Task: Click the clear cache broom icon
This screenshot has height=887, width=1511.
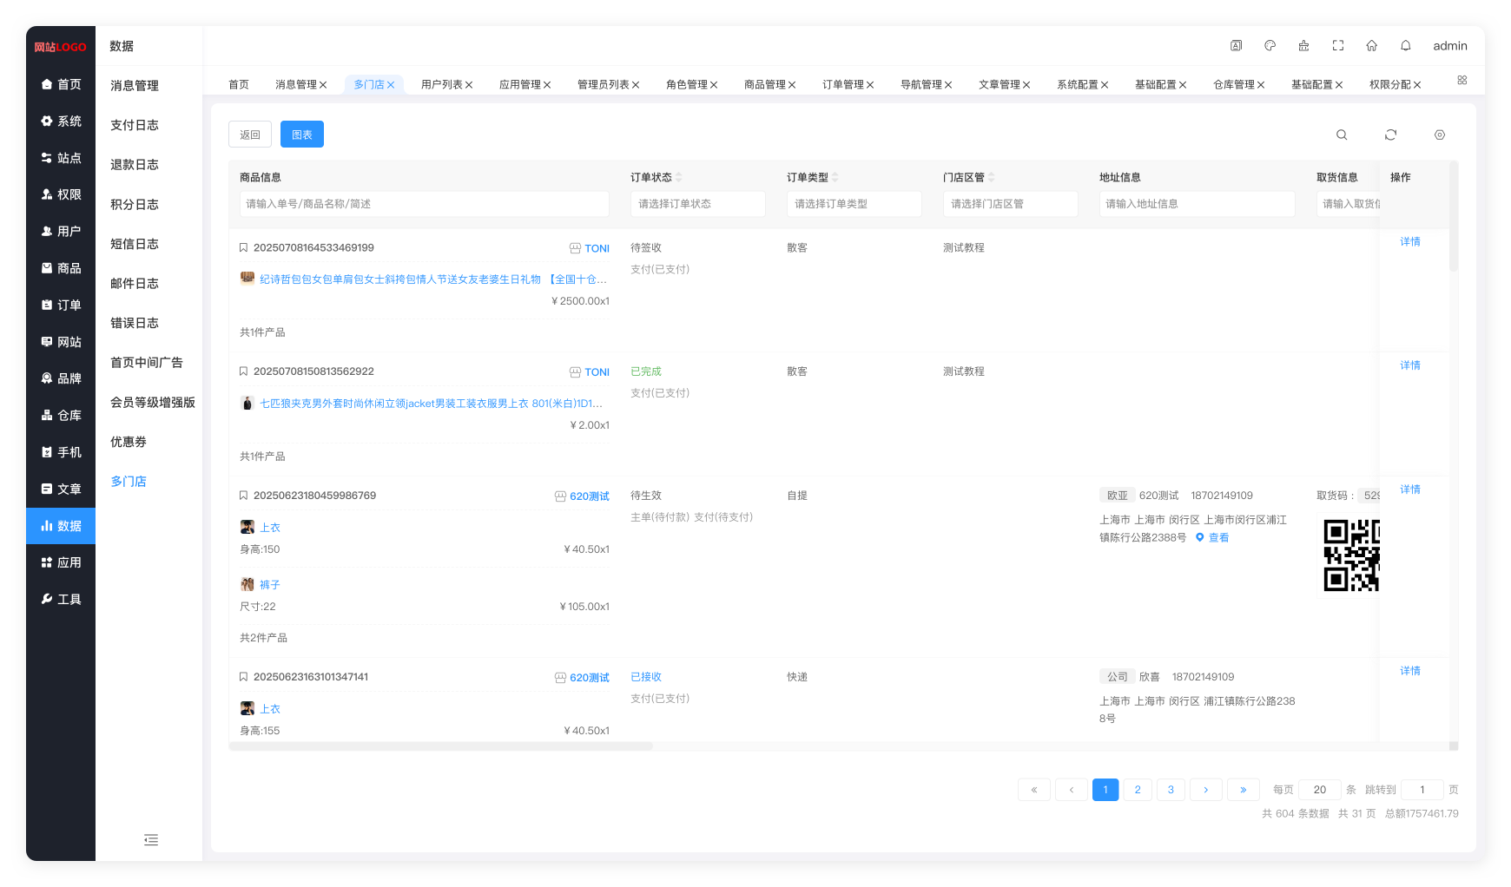Action: (x=1303, y=46)
